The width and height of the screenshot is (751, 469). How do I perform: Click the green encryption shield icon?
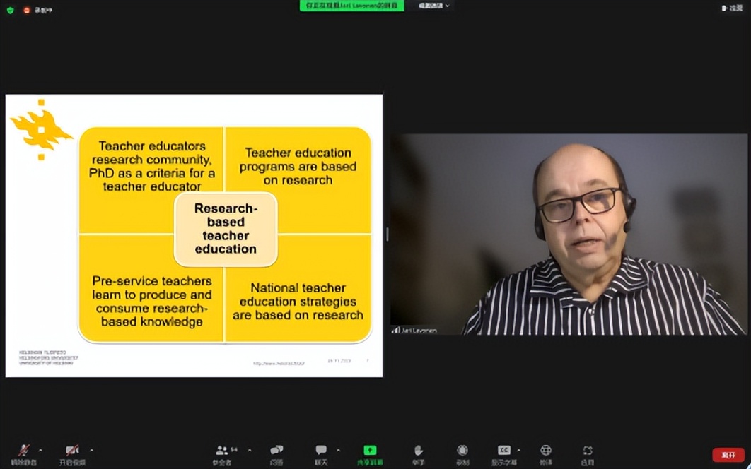(x=10, y=10)
